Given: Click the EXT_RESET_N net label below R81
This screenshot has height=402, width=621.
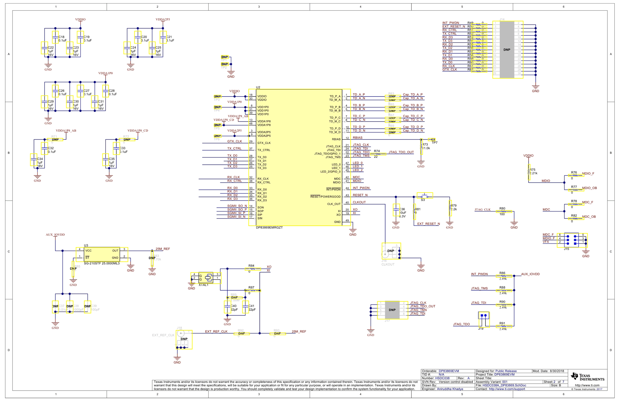Looking at the screenshot, I should click(428, 224).
